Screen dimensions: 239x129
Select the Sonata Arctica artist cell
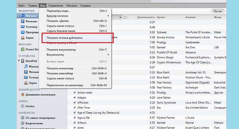pyautogui.click(x=165, y=37)
